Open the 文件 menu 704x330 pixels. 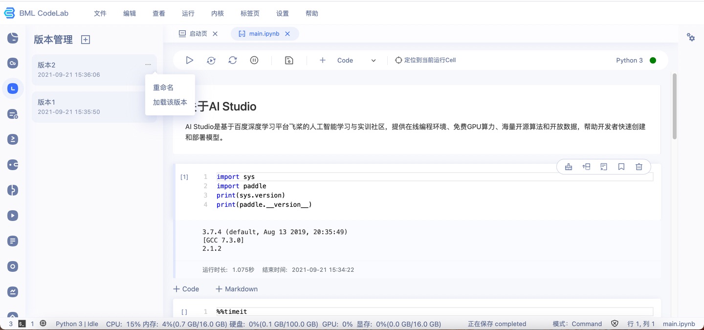coord(100,13)
